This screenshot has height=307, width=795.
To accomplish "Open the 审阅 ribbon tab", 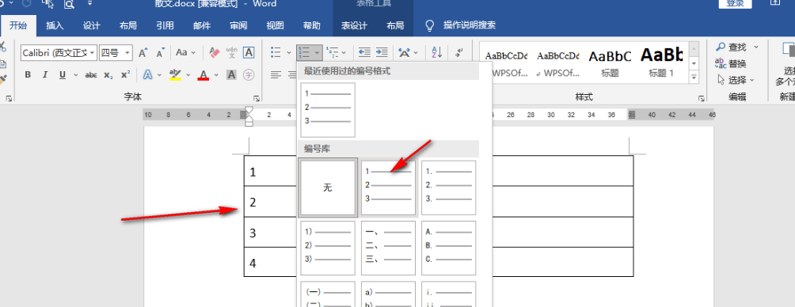I will coord(238,26).
